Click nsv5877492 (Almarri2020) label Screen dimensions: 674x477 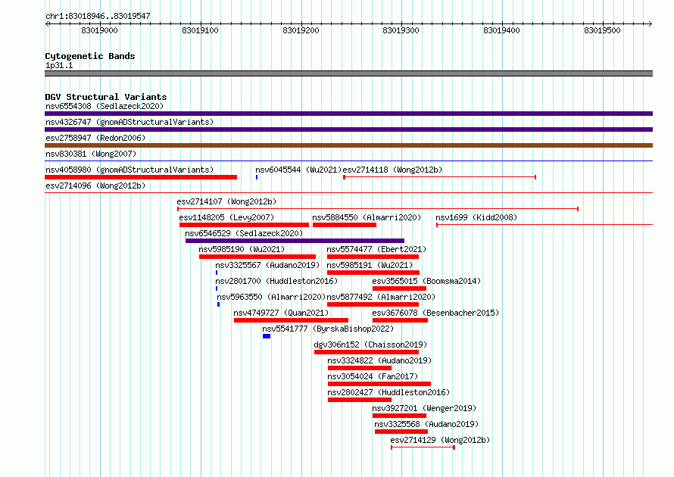coord(381,297)
